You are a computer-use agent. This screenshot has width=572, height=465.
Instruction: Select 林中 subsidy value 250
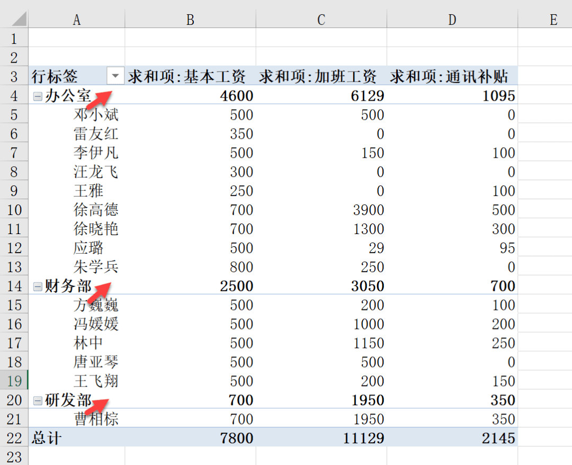pos(452,343)
